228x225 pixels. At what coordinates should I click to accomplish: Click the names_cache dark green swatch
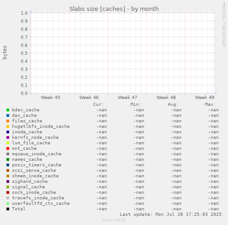tap(8, 159)
